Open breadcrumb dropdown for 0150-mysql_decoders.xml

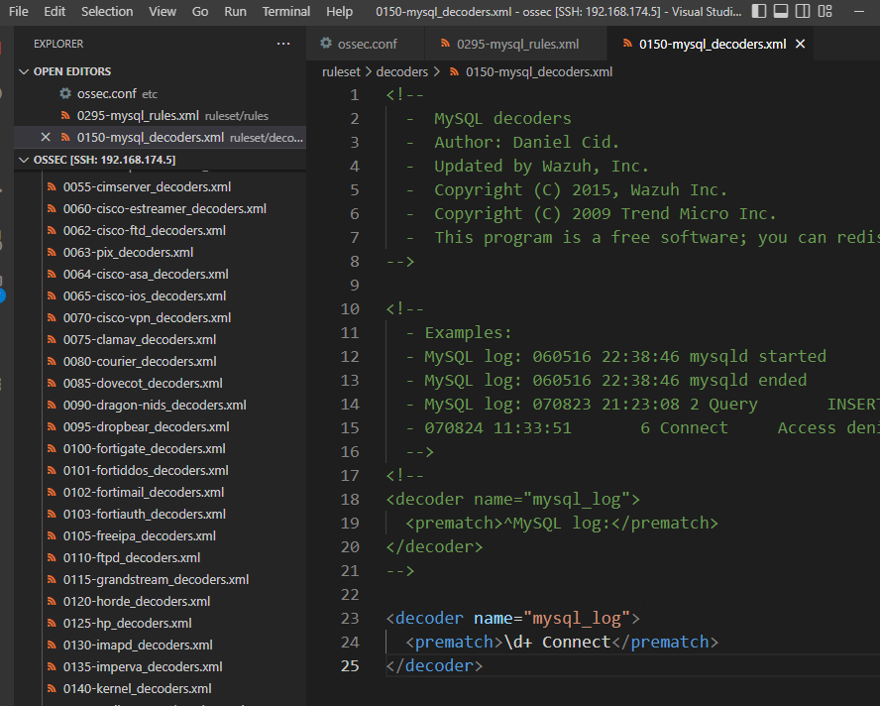(539, 72)
